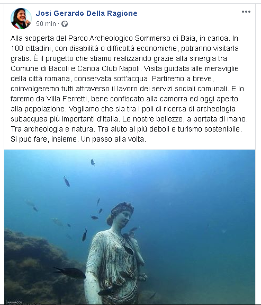
Task: Open the three-dot post options menu
Action: tap(246, 12)
